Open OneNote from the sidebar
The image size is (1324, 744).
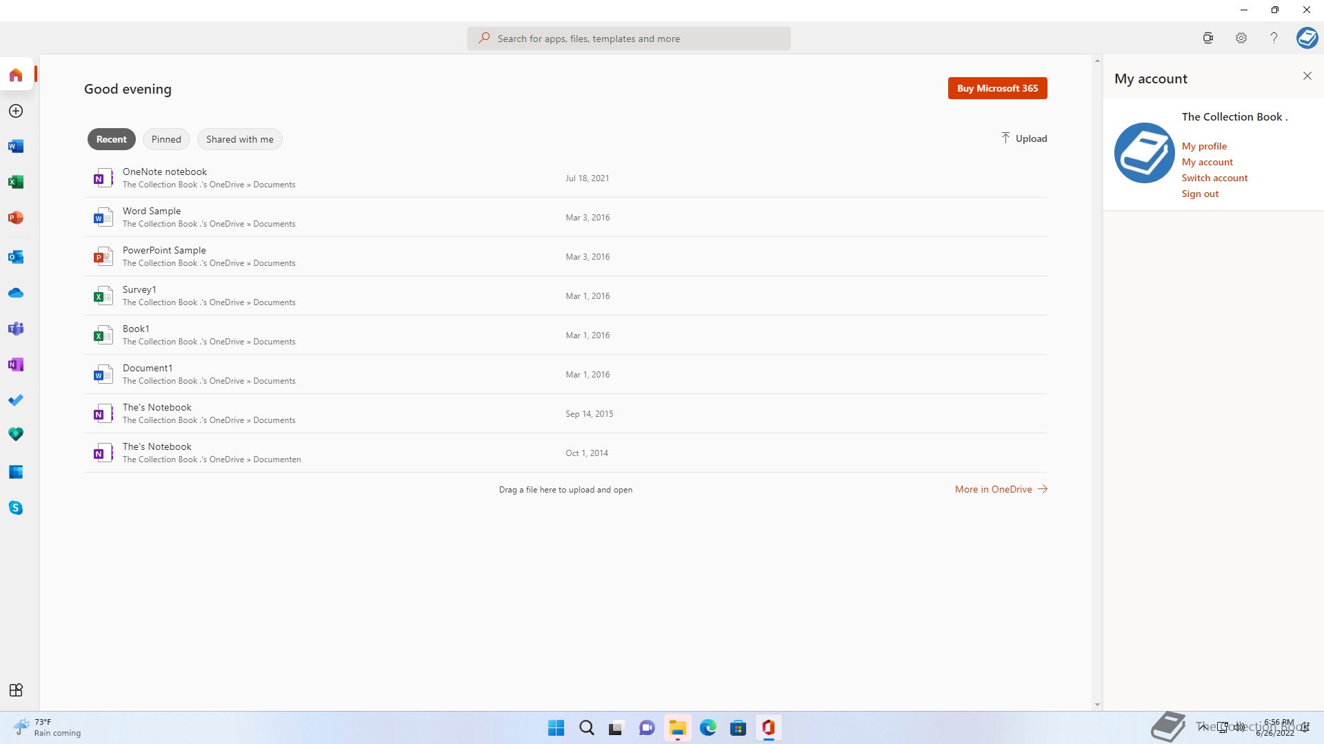pyautogui.click(x=16, y=365)
